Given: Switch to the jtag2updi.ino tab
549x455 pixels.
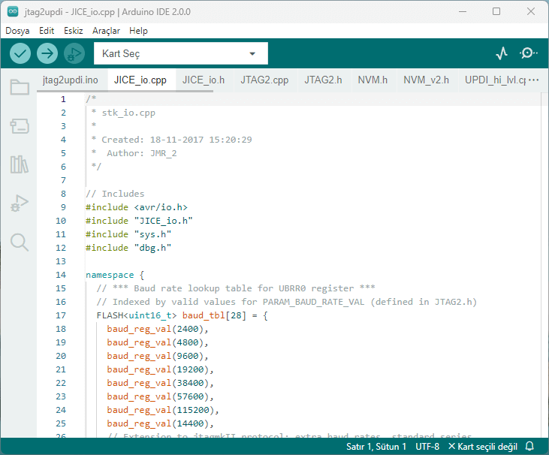Looking at the screenshot, I should pos(71,80).
